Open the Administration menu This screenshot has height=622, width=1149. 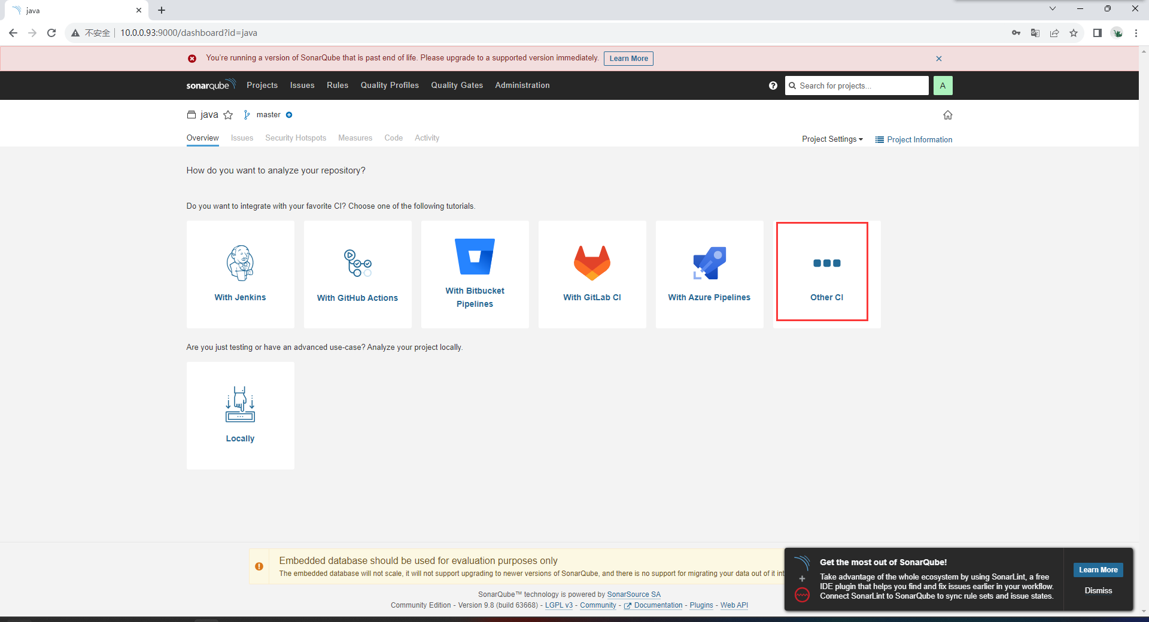coord(522,85)
